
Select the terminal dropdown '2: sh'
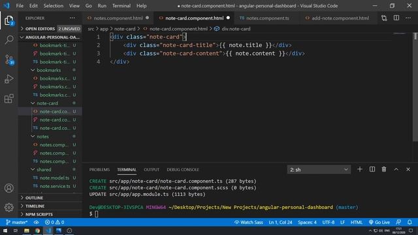319,170
